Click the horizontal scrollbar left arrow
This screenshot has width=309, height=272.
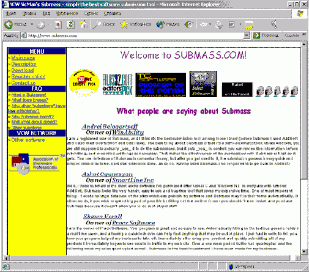(x=6, y=259)
